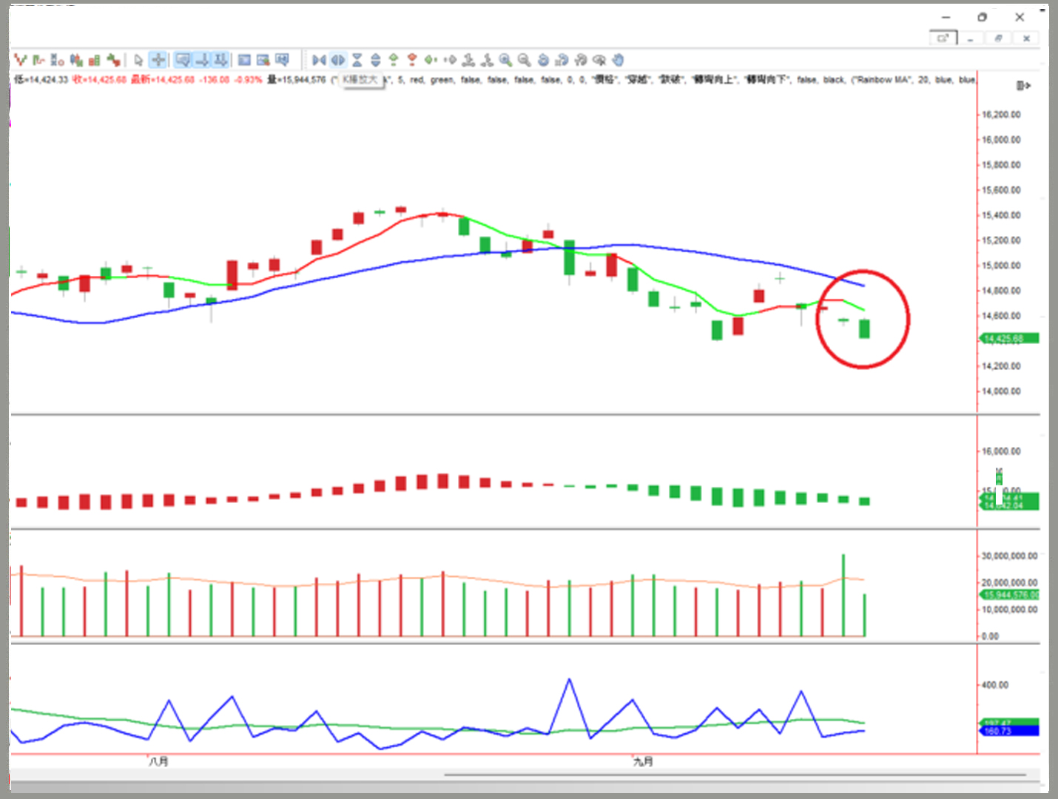Select the point-and-figure chart type icon
The width and height of the screenshot is (1058, 799).
tap(57, 60)
